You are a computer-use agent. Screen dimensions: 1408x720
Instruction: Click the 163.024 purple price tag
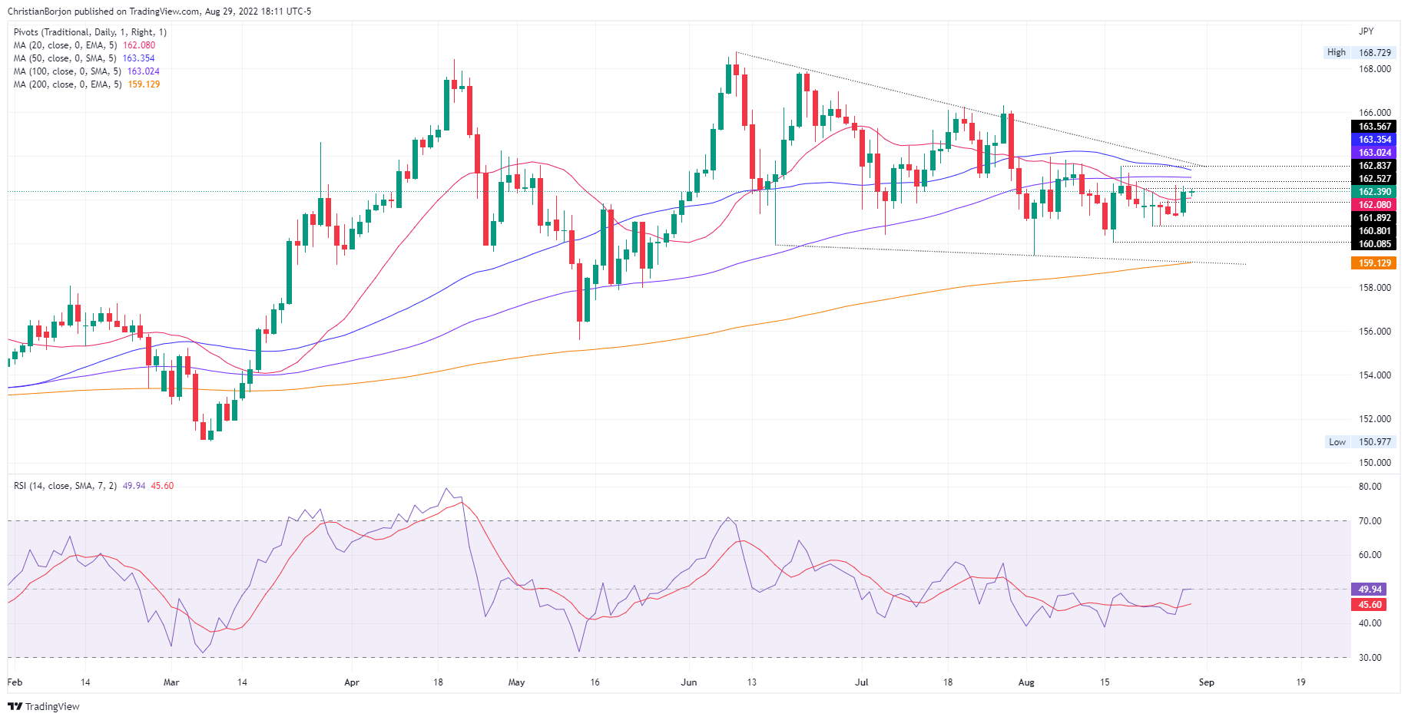pyautogui.click(x=1374, y=153)
